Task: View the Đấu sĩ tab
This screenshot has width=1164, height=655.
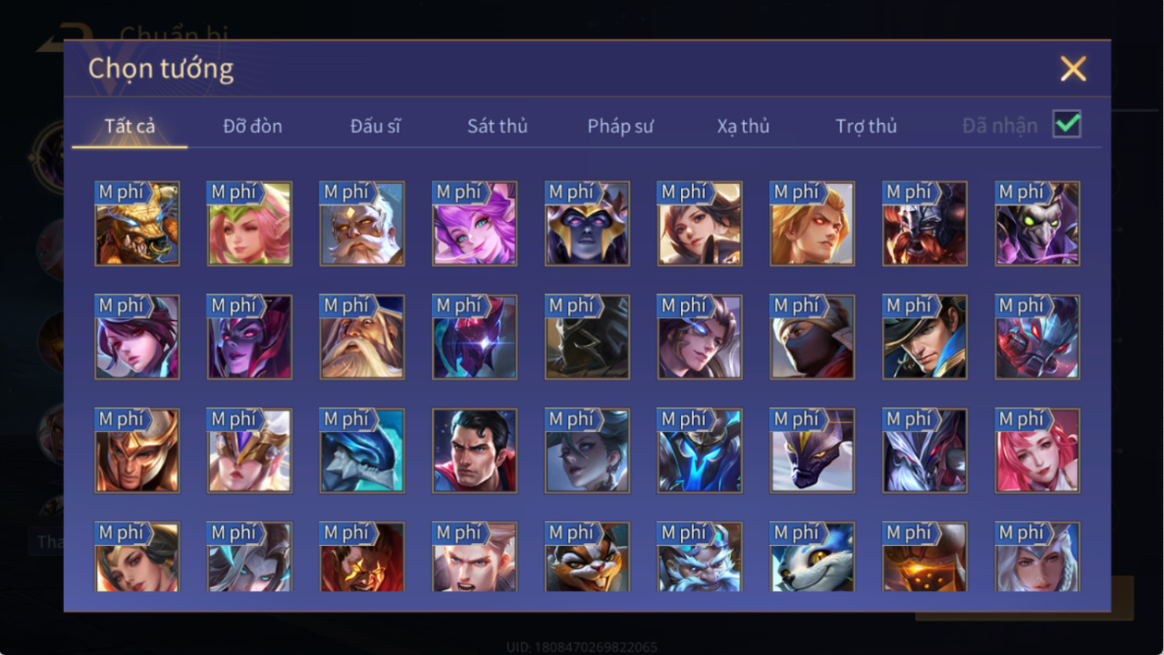Action: click(375, 126)
